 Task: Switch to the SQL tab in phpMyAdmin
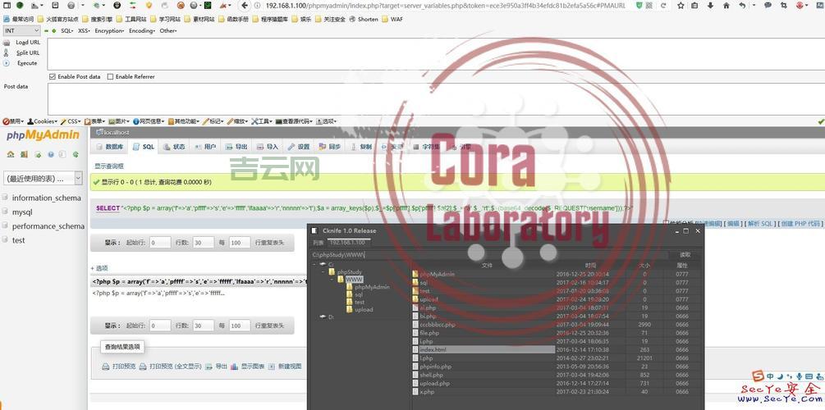(x=143, y=147)
